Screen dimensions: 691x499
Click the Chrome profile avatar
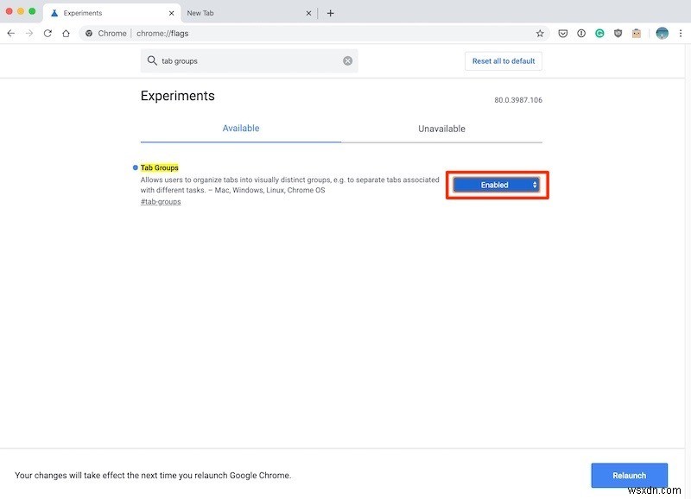point(661,33)
